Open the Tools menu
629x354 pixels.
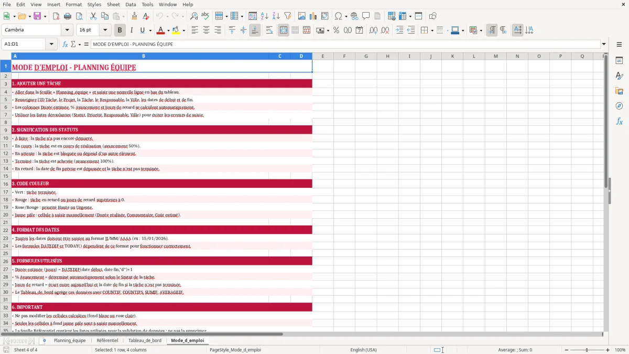pyautogui.click(x=147, y=4)
